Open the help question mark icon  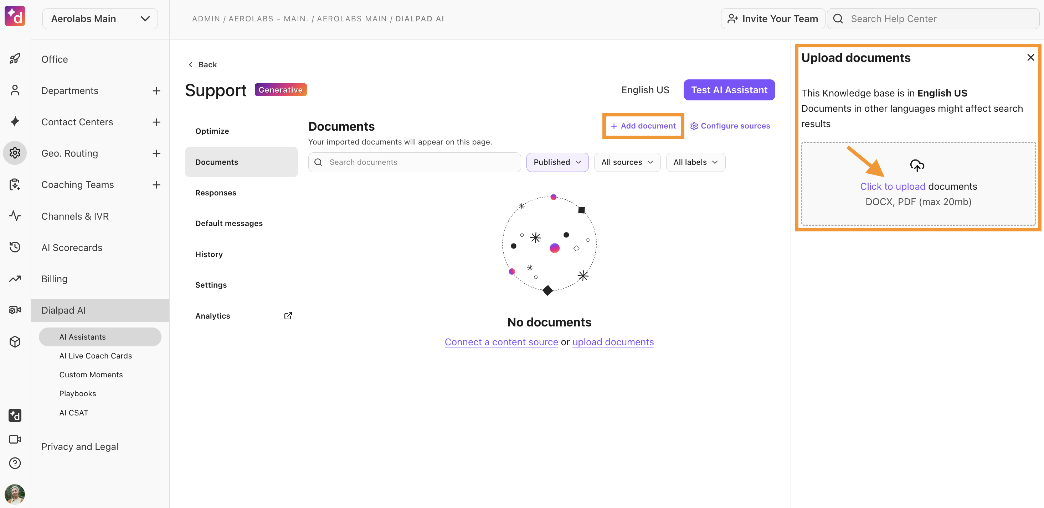[x=15, y=463]
